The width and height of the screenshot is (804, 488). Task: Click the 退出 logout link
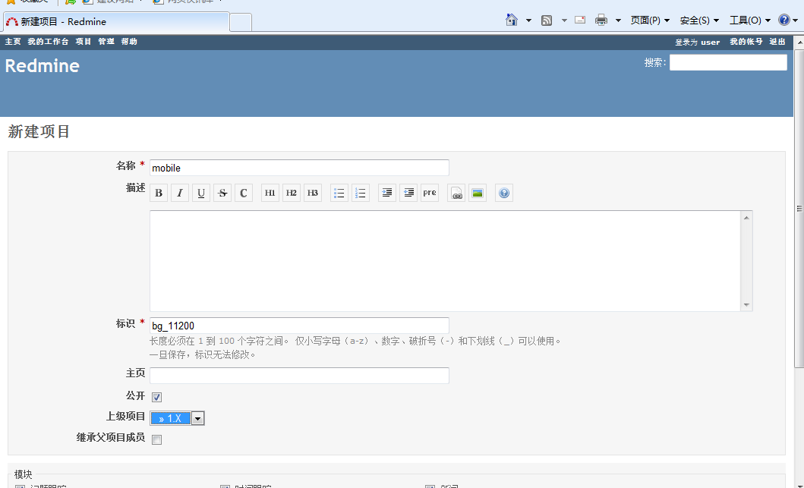point(777,42)
